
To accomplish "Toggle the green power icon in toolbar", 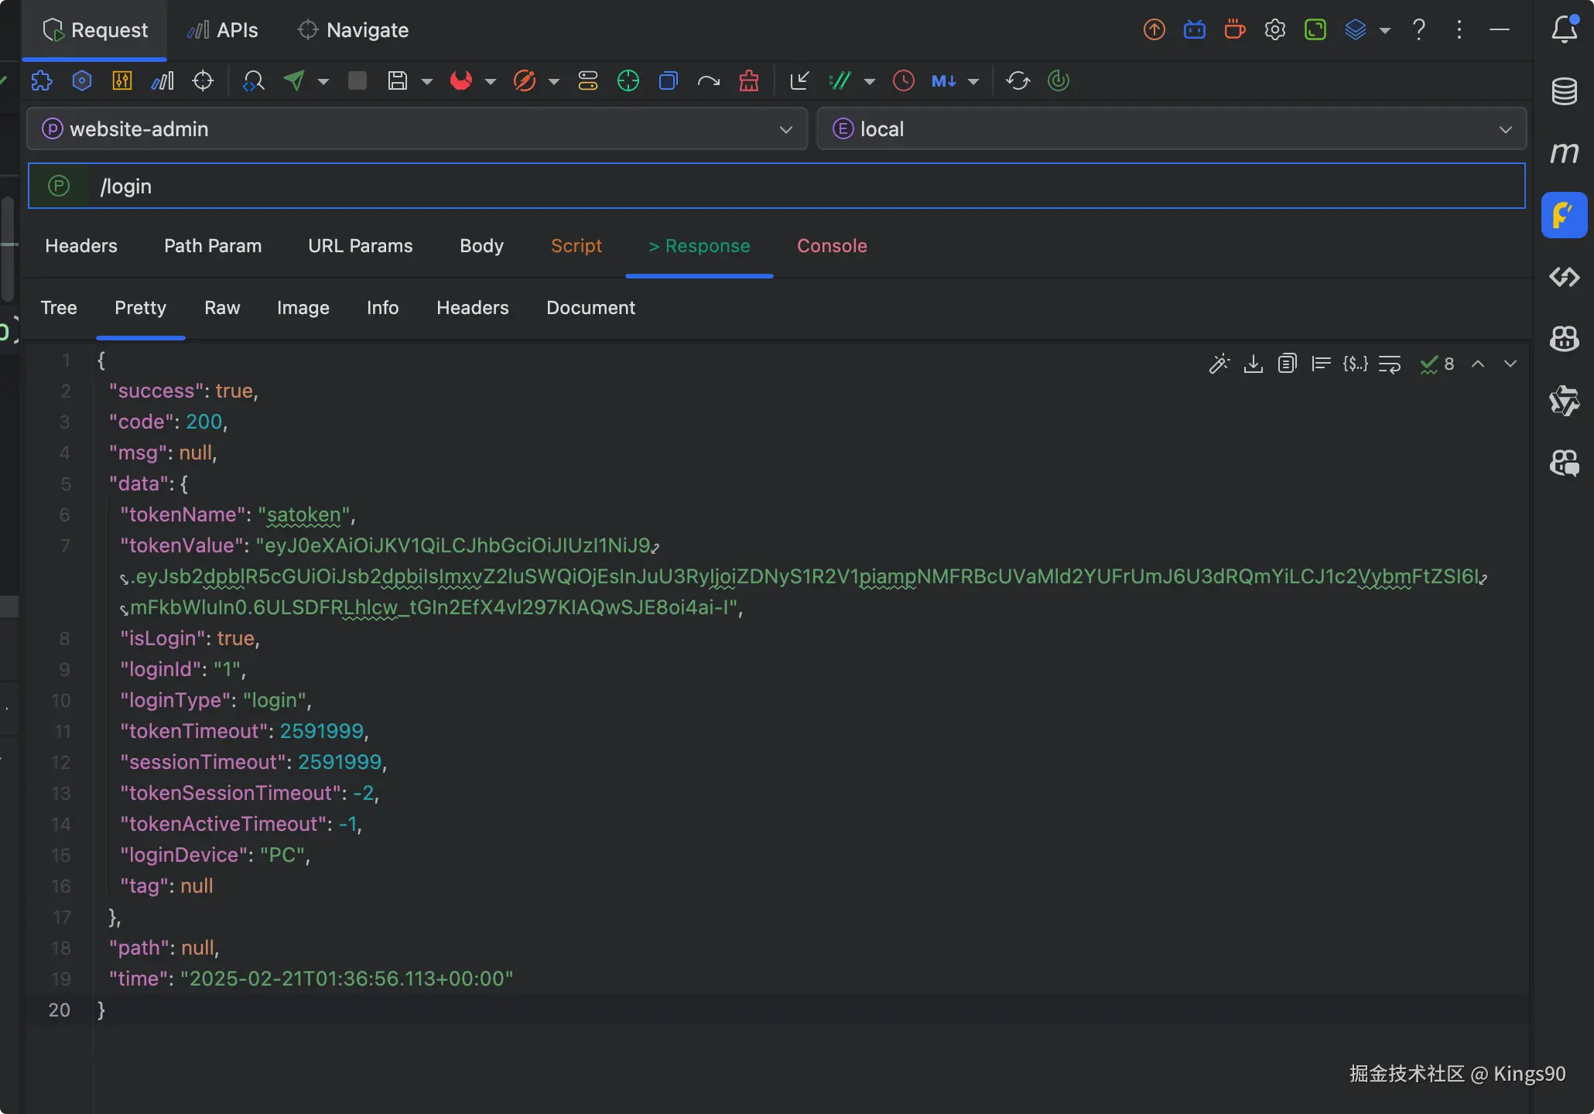I will click(1058, 80).
